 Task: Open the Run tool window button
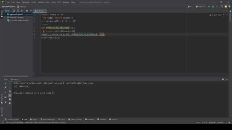tap(25, 120)
